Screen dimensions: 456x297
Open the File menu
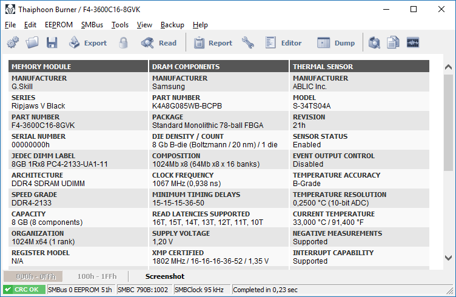tap(10, 25)
